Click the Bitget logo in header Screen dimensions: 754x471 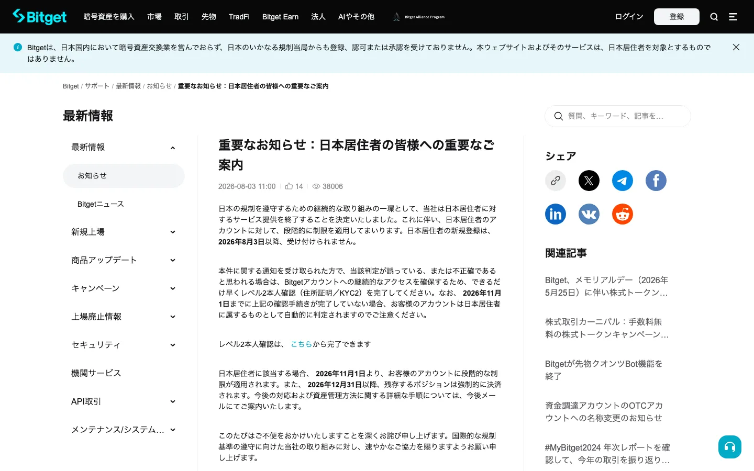point(40,17)
